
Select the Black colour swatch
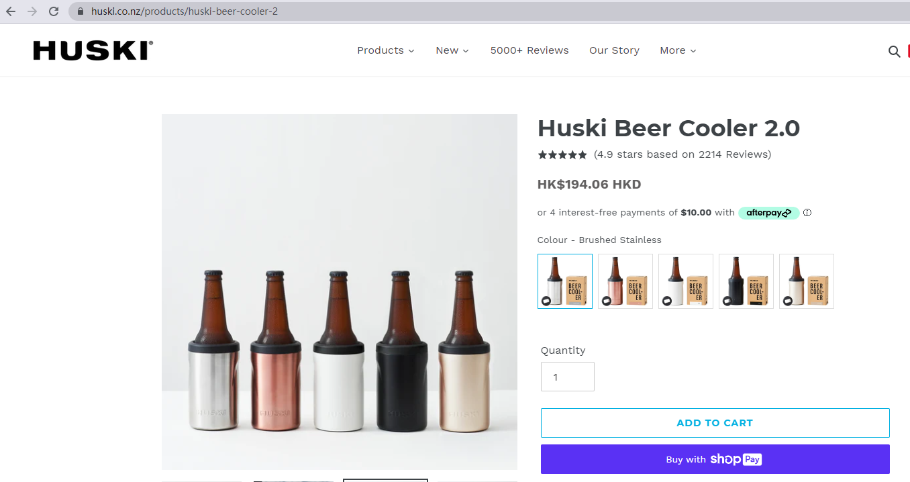pos(746,281)
